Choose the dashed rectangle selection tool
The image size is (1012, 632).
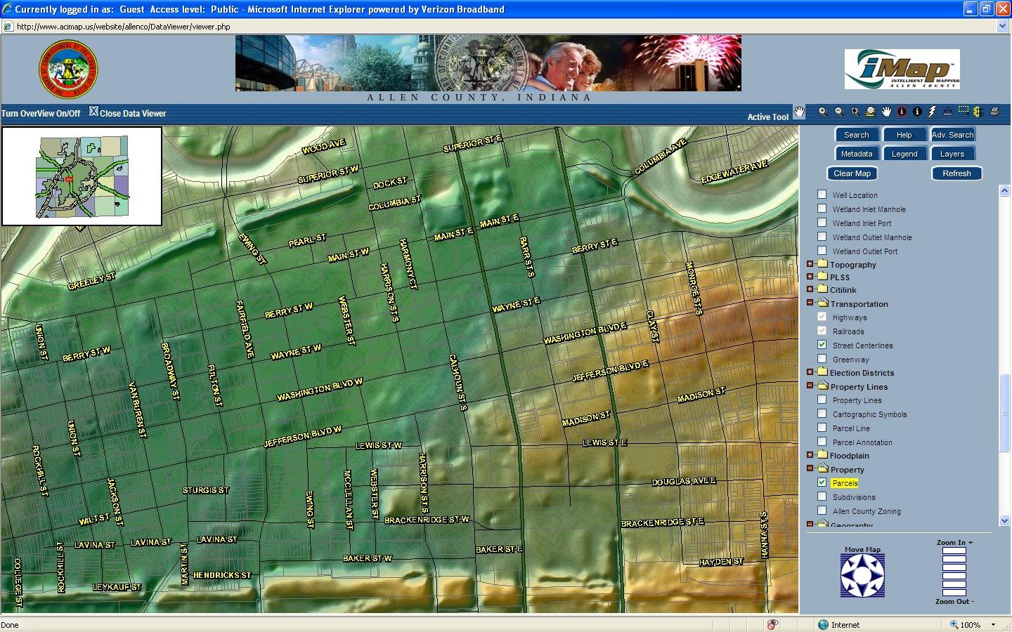963,111
